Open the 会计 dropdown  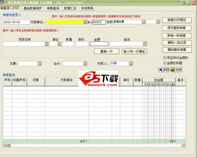click(x=85, y=64)
